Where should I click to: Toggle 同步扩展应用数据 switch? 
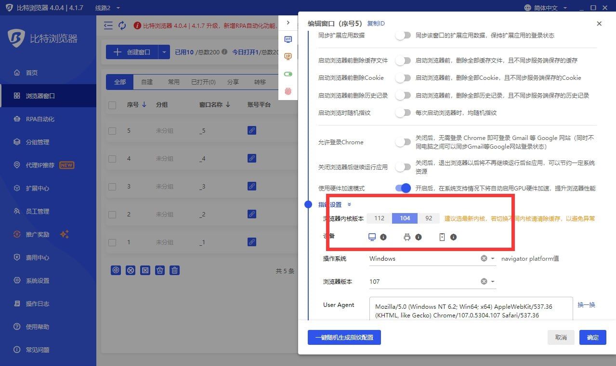pos(403,35)
